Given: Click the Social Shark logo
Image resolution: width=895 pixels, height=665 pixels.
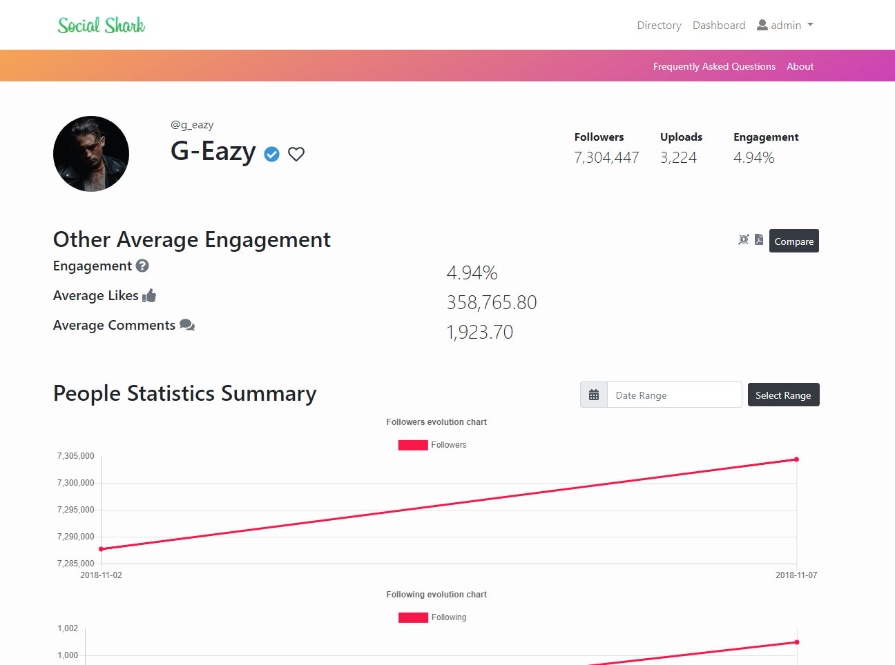Looking at the screenshot, I should click(102, 26).
